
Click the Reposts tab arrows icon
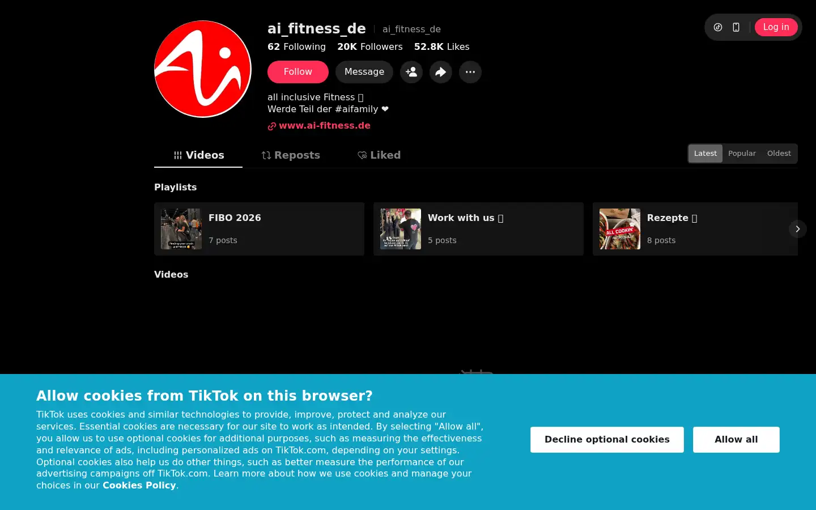point(266,155)
